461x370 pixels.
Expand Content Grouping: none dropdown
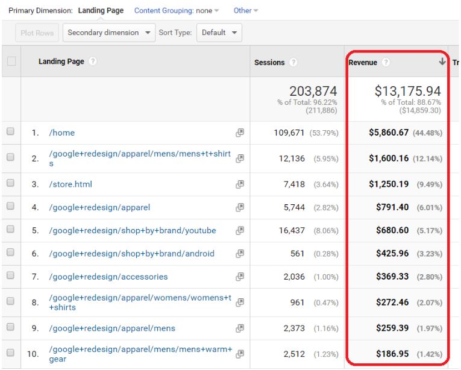click(177, 11)
